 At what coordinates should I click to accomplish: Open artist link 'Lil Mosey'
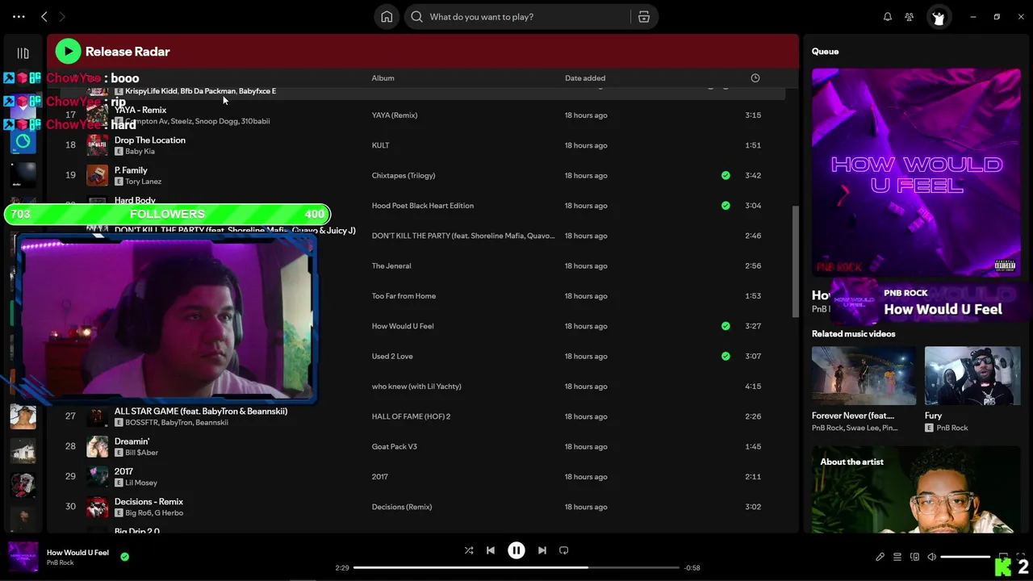pos(141,483)
